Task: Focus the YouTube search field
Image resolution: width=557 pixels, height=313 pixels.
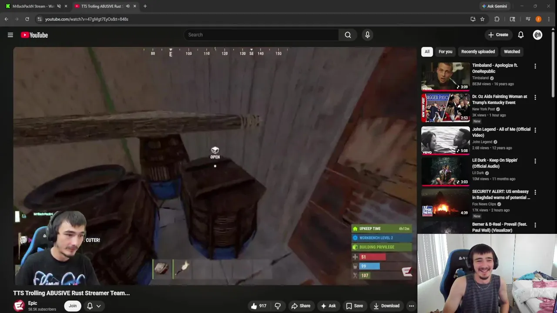Action: pos(261,35)
